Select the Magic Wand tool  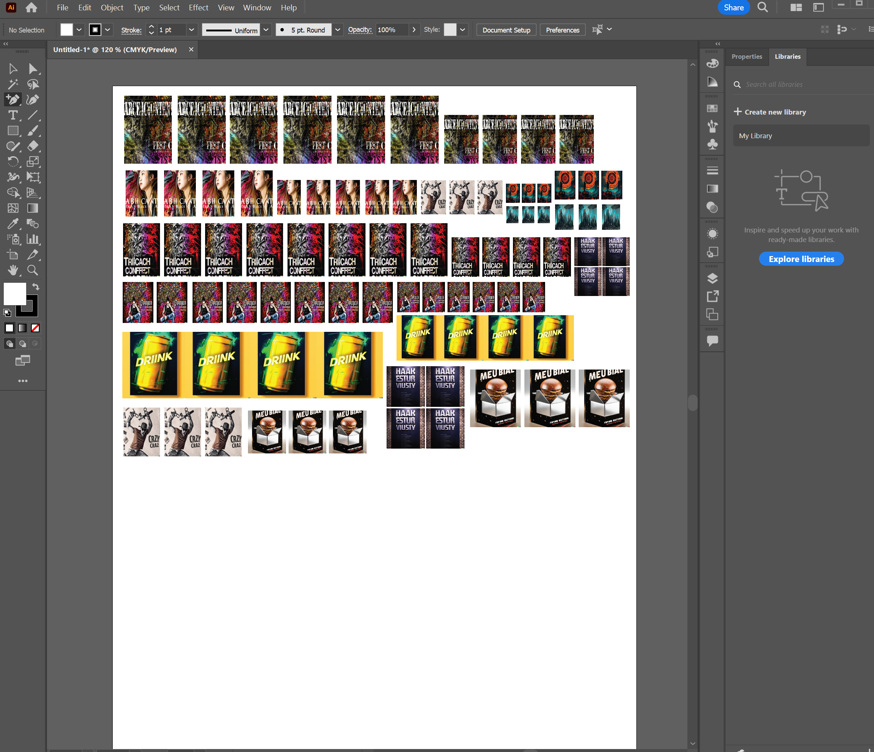(x=13, y=84)
